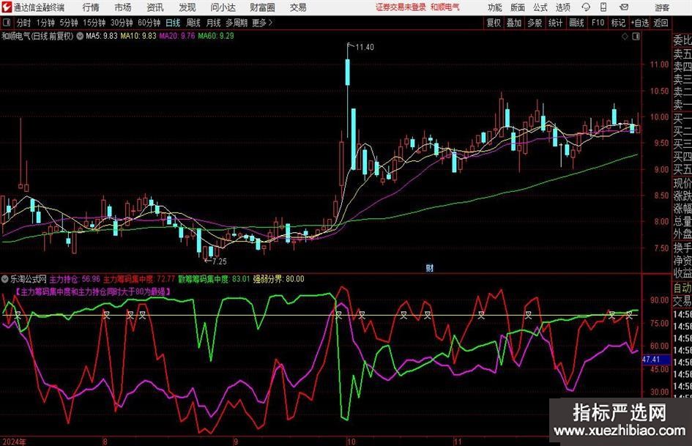Open the mail envelope icon
This screenshot has width=692, height=446.
tap(624, 7)
